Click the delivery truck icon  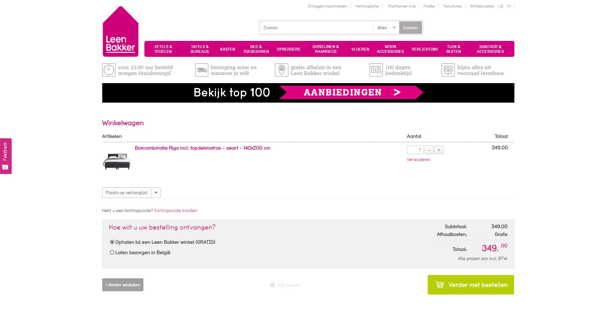(202, 70)
